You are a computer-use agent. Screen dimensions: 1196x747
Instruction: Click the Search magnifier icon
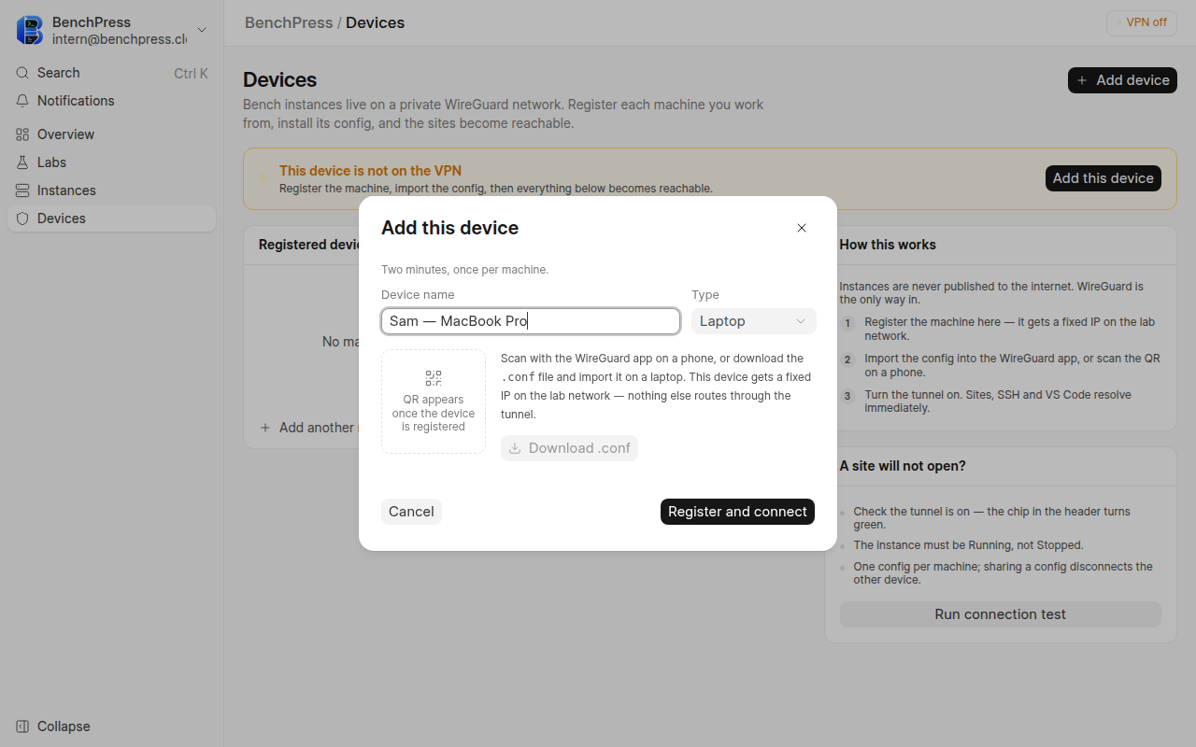coord(22,73)
